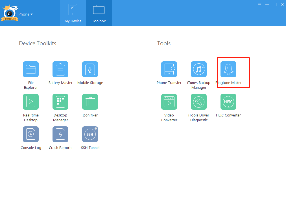Click the Video Converter label
This screenshot has width=286, height=201.
coord(169,118)
